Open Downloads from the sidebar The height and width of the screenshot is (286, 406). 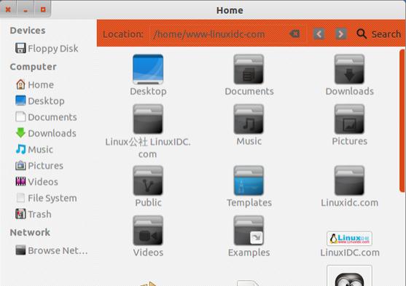46,133
